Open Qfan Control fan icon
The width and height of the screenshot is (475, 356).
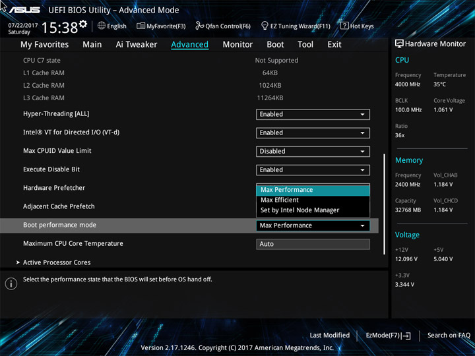point(199,26)
